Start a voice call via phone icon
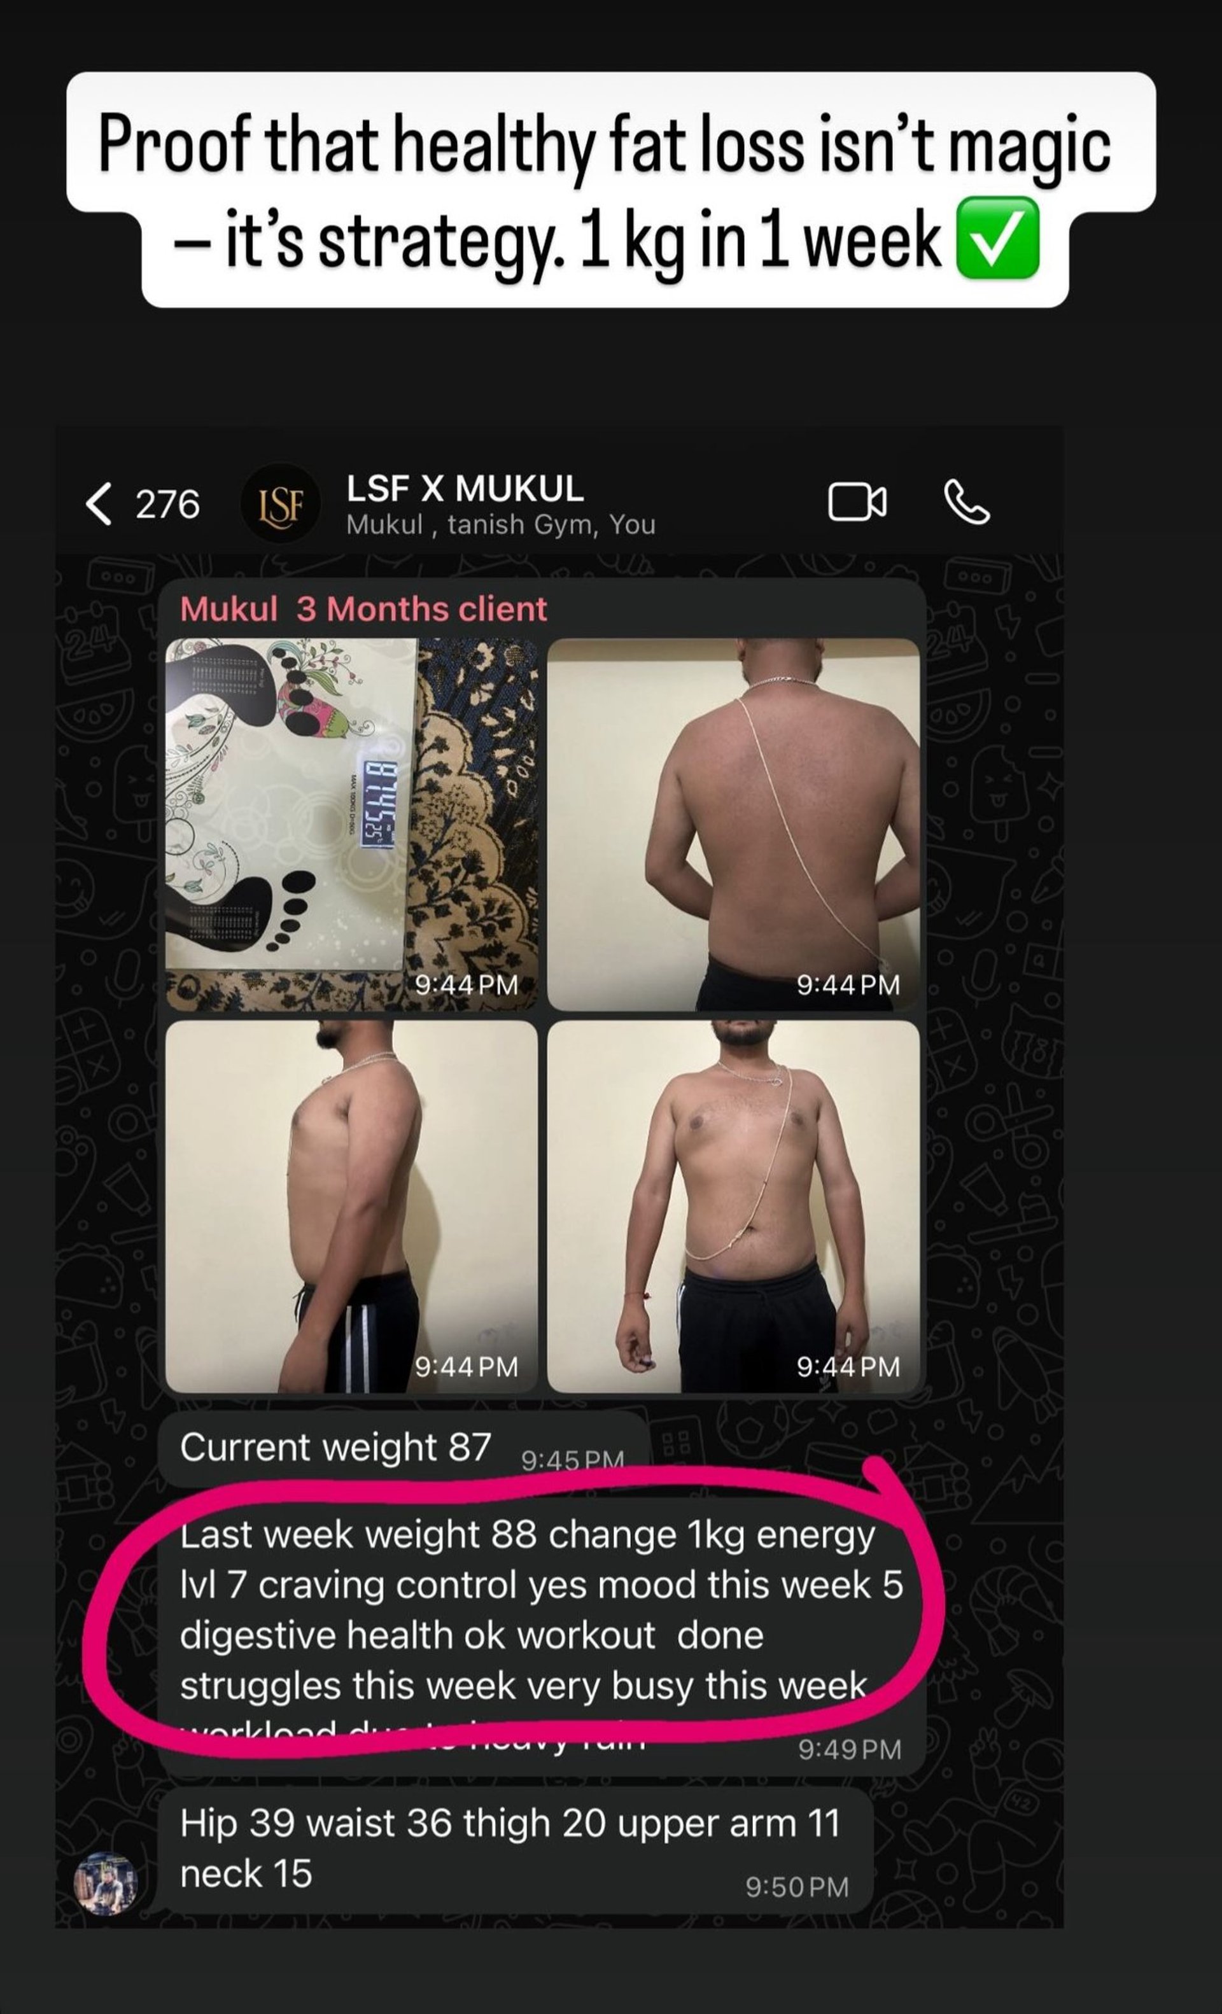The width and height of the screenshot is (1222, 2014). point(967,502)
